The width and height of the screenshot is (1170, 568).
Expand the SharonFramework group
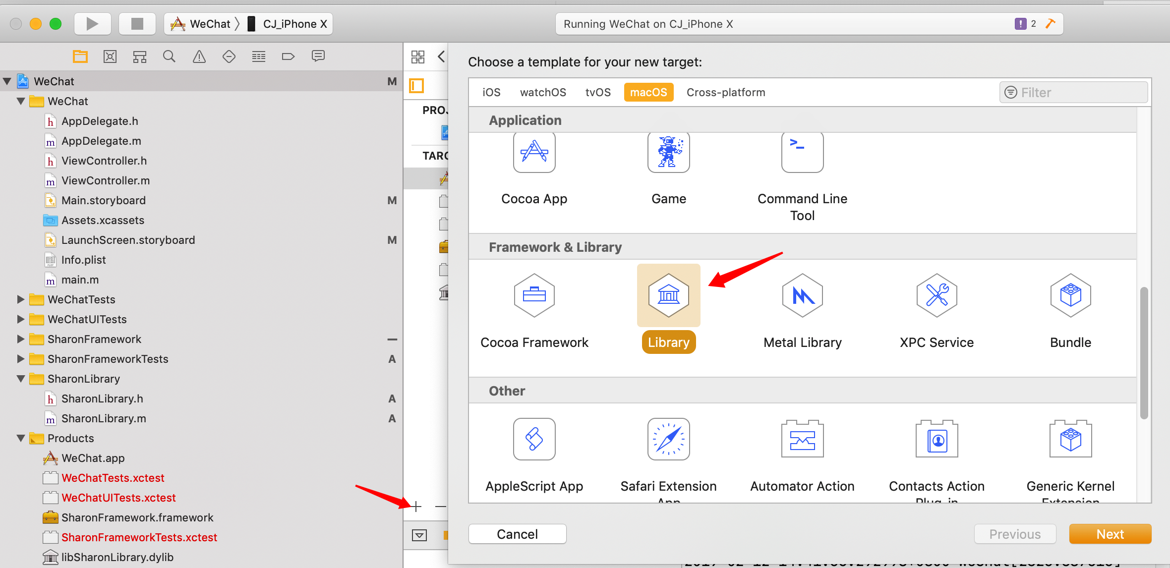[x=21, y=339]
